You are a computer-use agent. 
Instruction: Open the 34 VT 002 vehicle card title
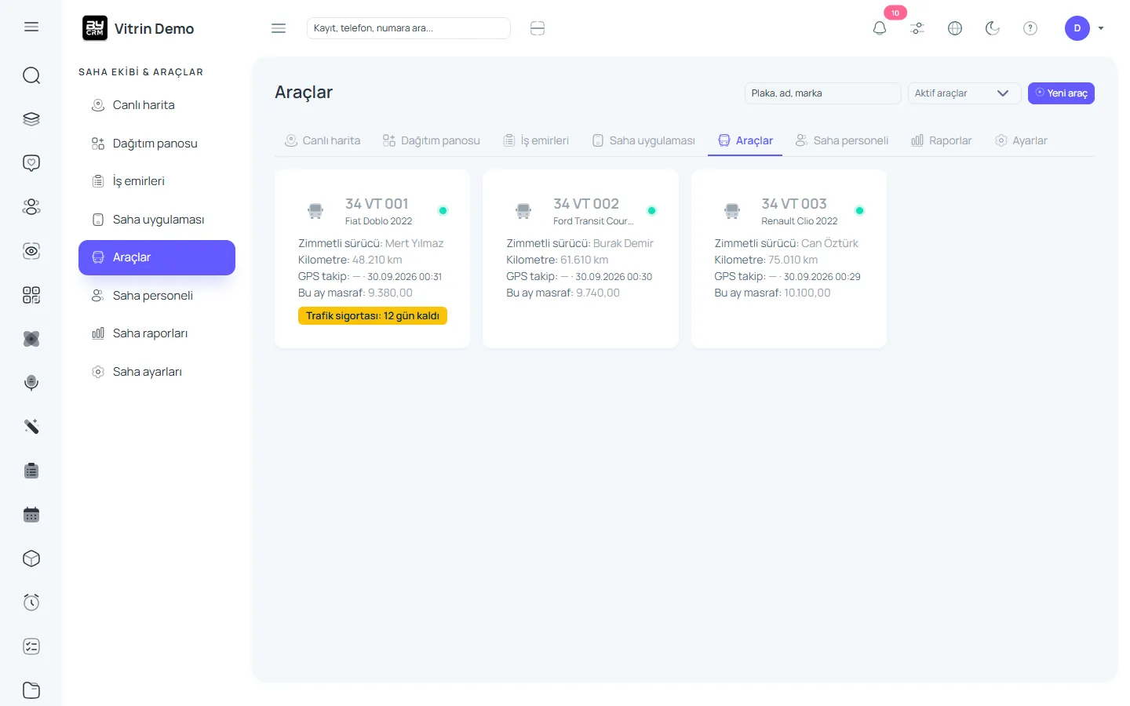586,204
